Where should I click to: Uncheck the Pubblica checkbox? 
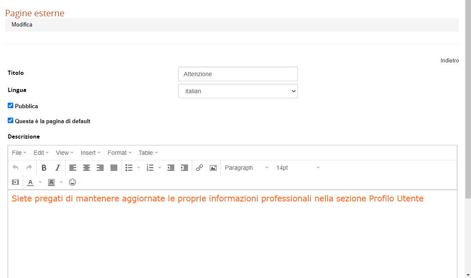[x=11, y=106]
